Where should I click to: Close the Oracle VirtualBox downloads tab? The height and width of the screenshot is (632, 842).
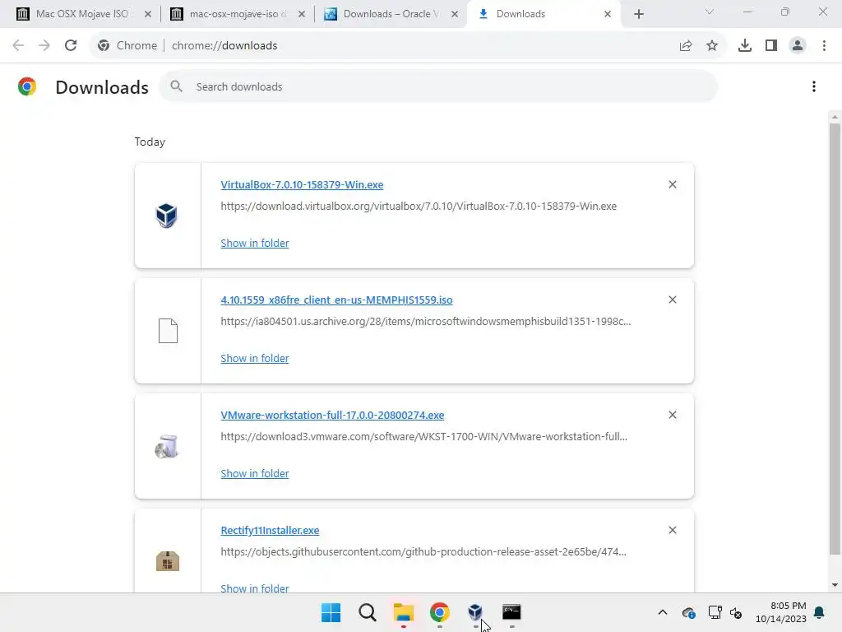(x=455, y=14)
